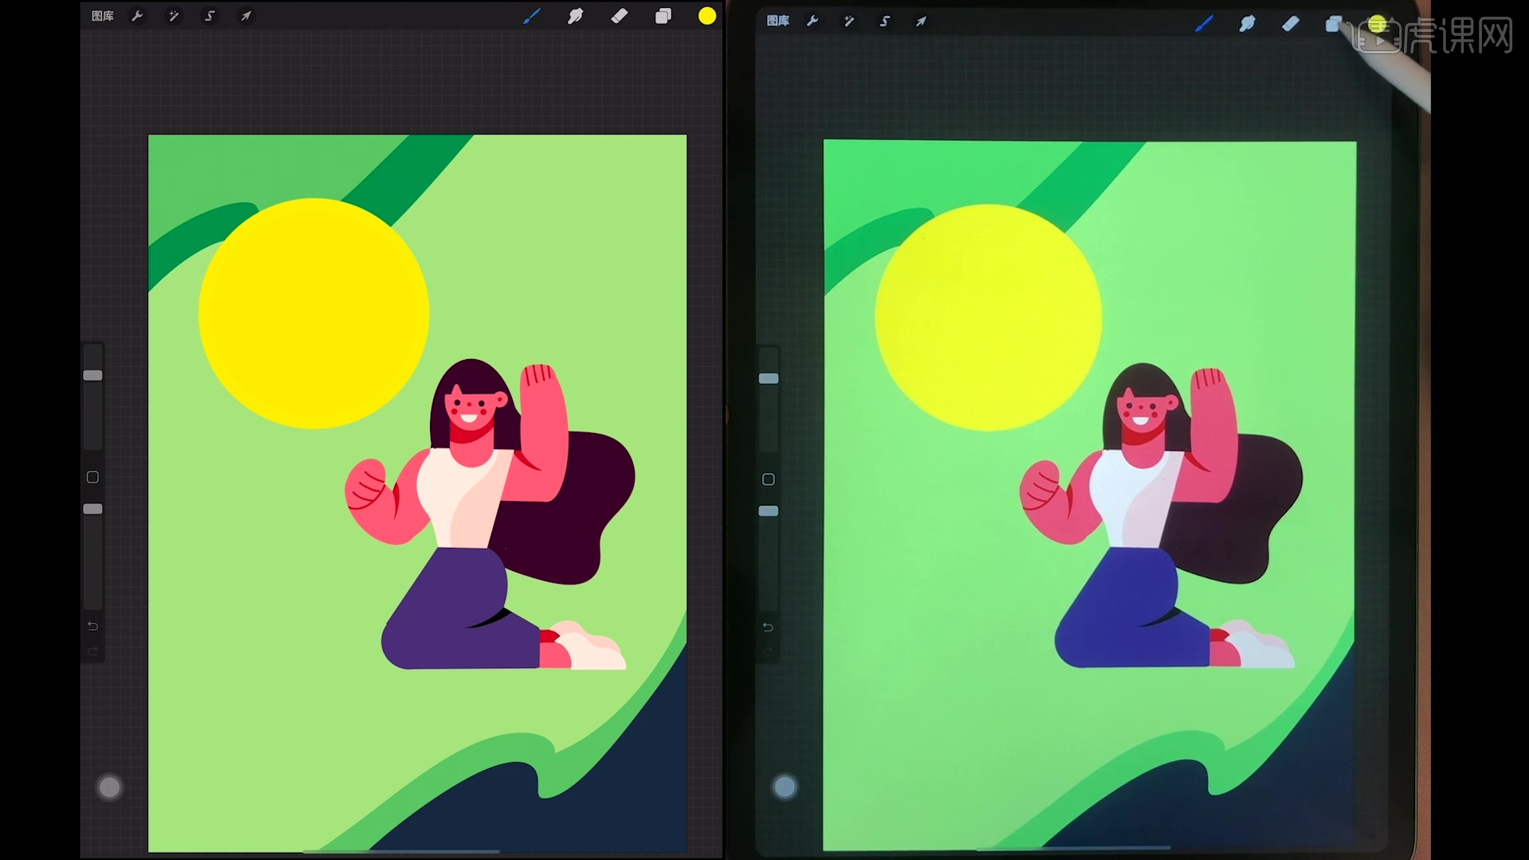Activate Selection tool in right iPad window
This screenshot has width=1529, height=860.
click(x=885, y=21)
